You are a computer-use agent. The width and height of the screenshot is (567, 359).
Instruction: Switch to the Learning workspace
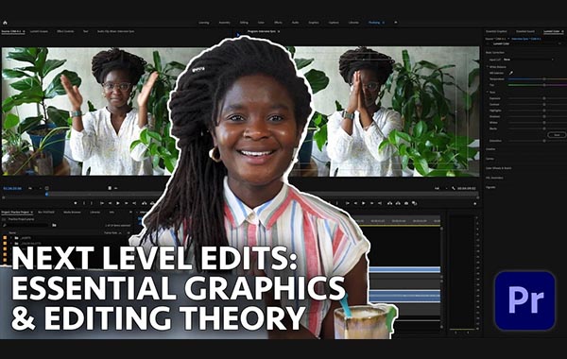click(x=204, y=23)
